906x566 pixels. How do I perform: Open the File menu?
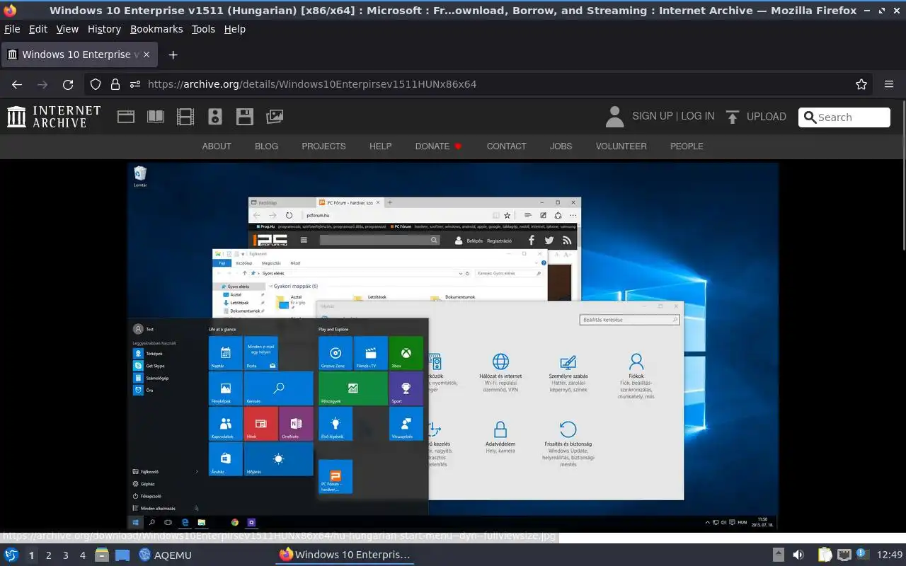pos(12,29)
